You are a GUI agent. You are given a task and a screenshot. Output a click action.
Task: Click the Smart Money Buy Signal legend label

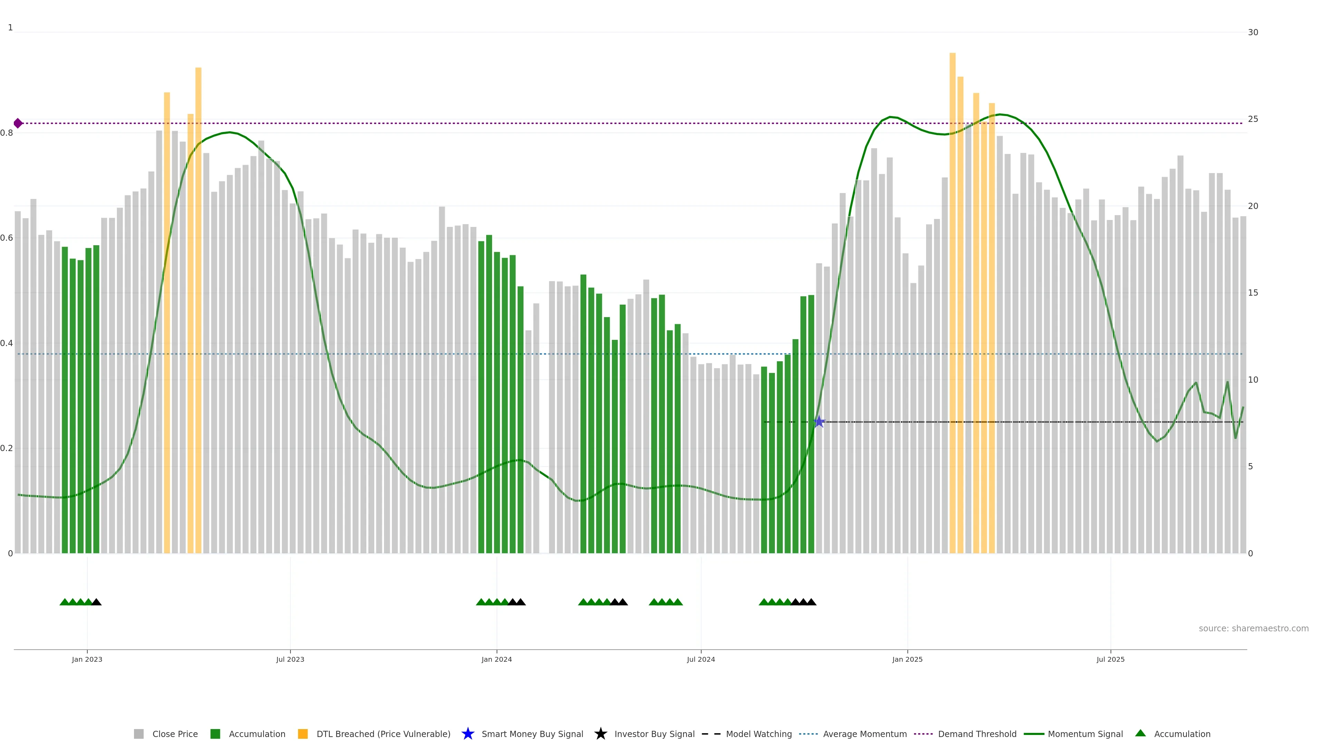(532, 734)
